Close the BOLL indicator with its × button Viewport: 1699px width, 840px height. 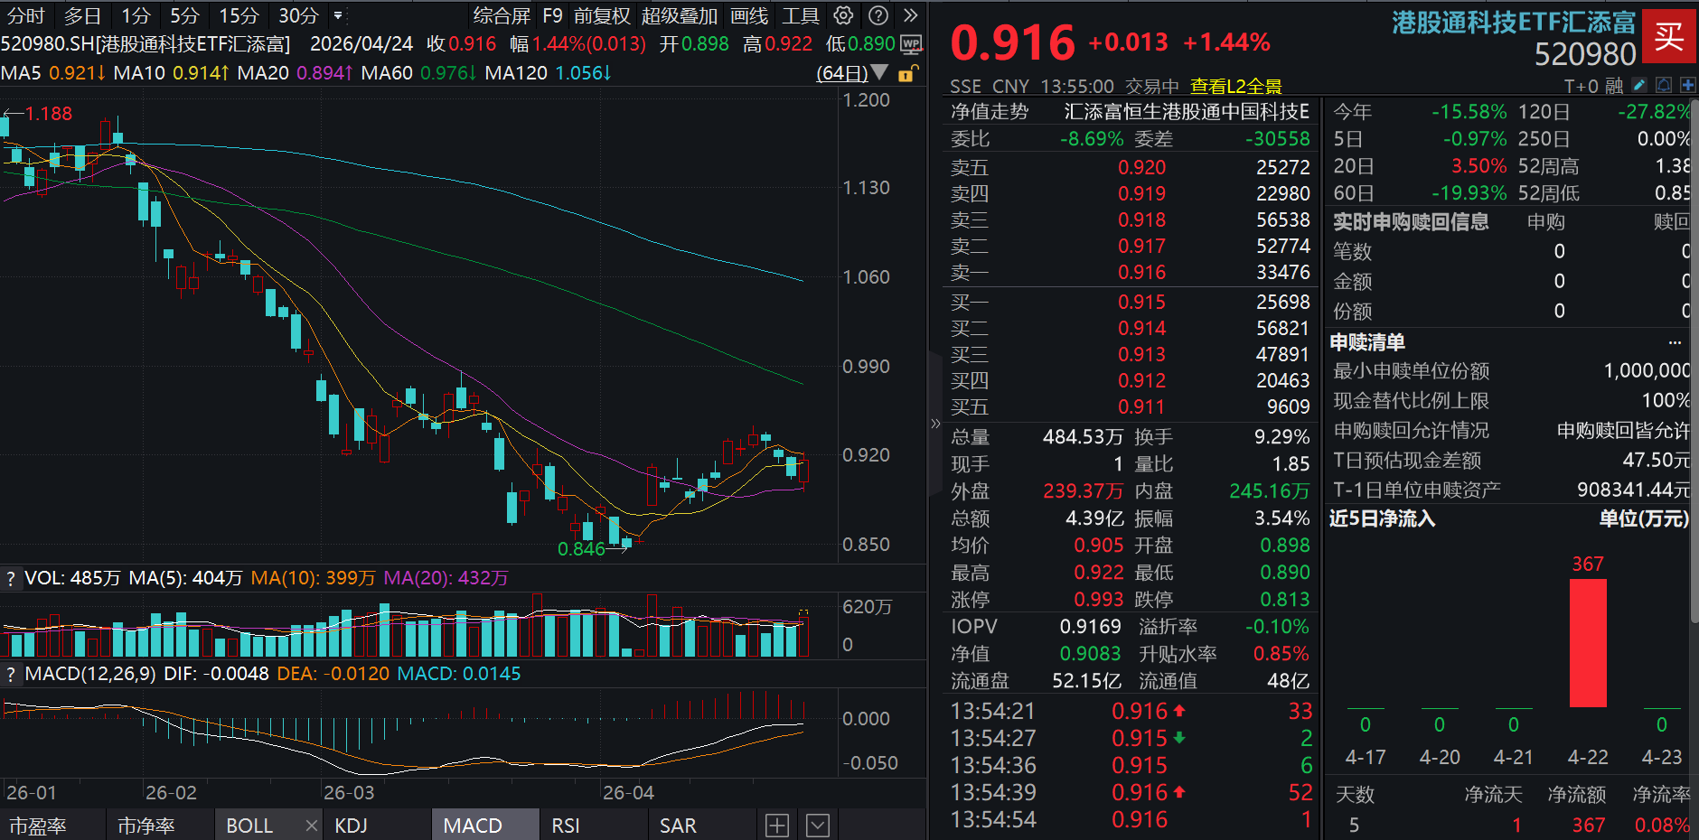[x=311, y=825]
